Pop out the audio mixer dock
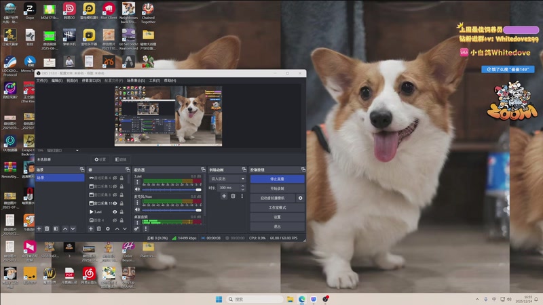543x305 pixels. [203, 169]
